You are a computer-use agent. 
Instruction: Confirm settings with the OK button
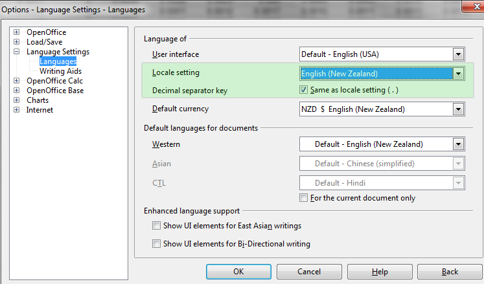[238, 271]
